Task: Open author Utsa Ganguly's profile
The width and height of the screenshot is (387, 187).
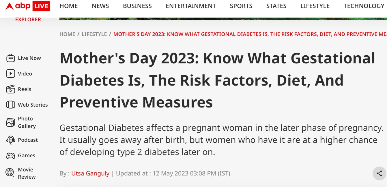Action: [90, 173]
